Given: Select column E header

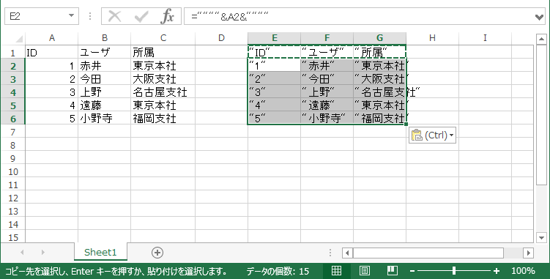Looking at the screenshot, I should pyautogui.click(x=275, y=38).
